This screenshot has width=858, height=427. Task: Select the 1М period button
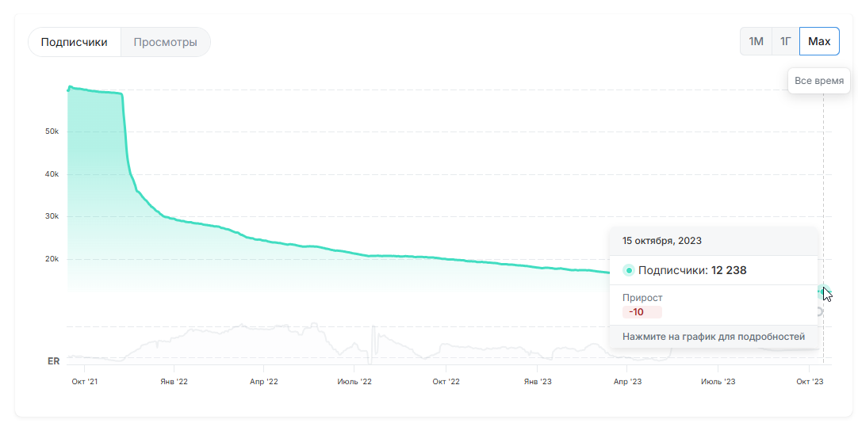(x=756, y=41)
